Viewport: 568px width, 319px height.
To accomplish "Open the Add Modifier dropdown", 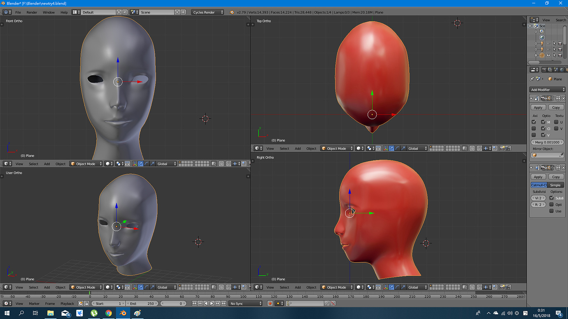I will tap(547, 90).
